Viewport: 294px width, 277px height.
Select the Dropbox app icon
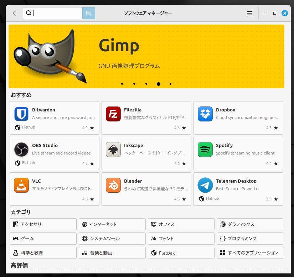pos(205,114)
